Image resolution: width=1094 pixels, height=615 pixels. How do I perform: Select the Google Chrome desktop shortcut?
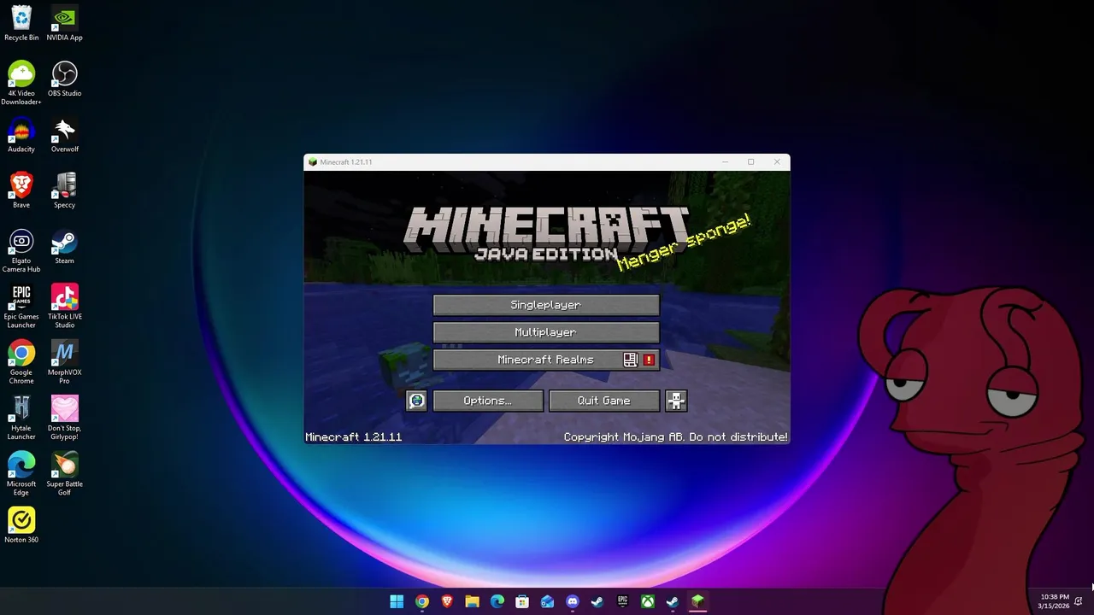[x=21, y=361]
